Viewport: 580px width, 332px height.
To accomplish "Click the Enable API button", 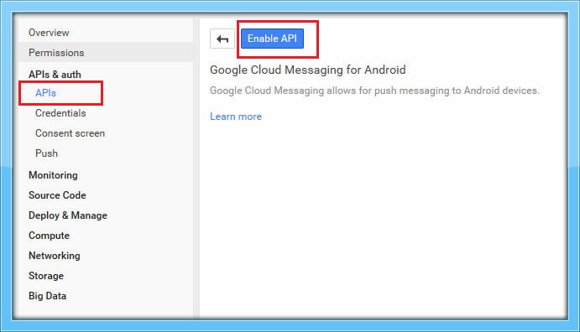I will [272, 39].
